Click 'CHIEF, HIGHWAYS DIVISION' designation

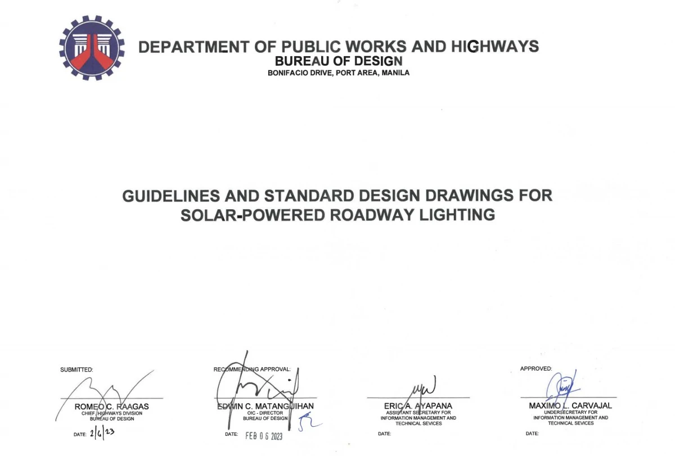[x=112, y=413]
